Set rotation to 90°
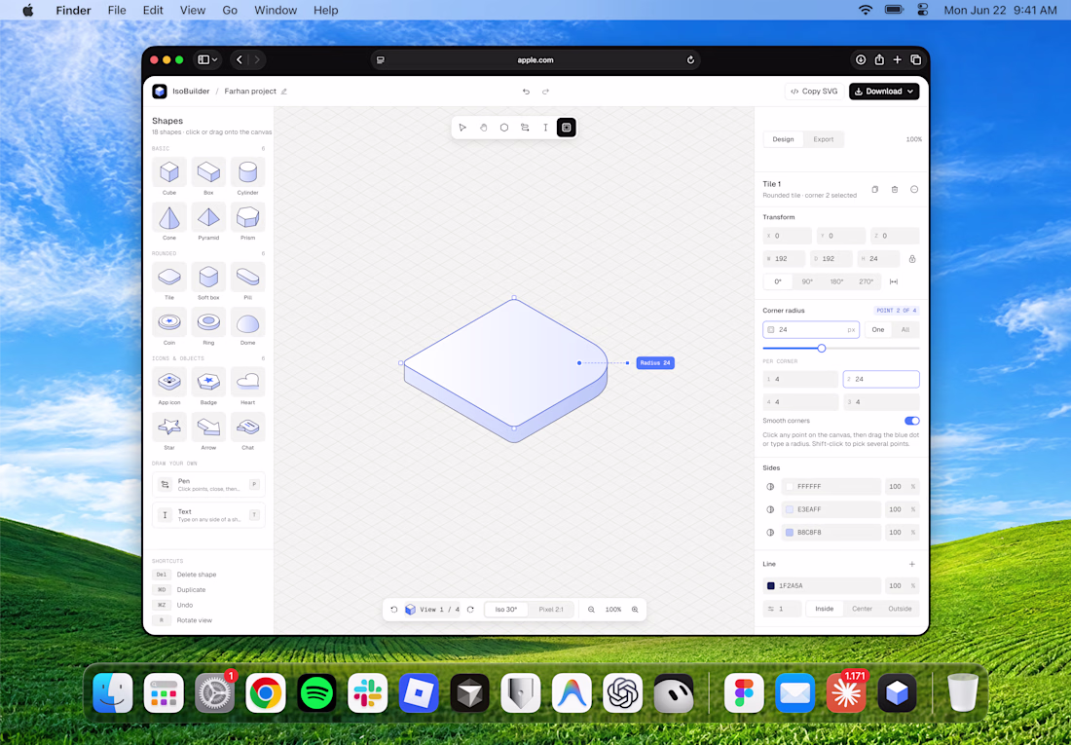This screenshot has width=1071, height=745. 807,281
